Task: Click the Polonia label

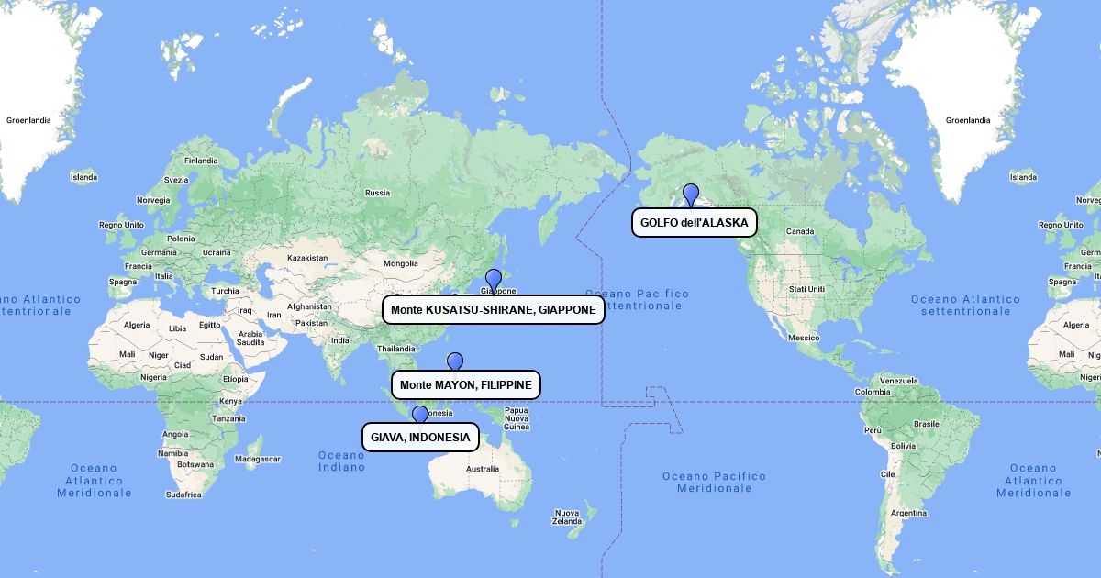Action: (x=181, y=239)
